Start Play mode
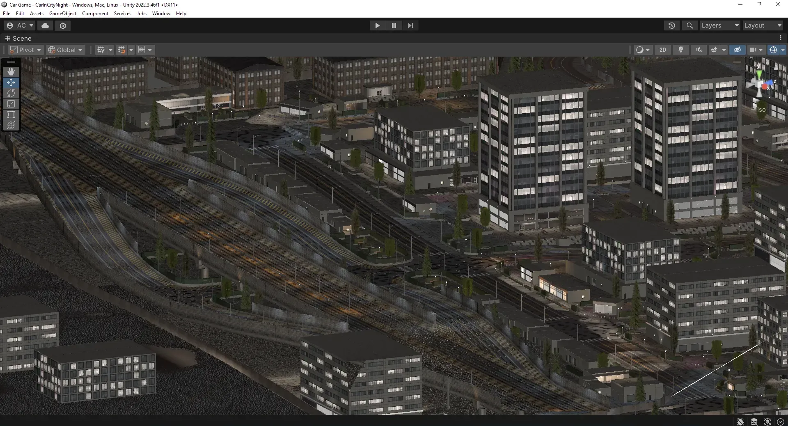 pos(377,25)
